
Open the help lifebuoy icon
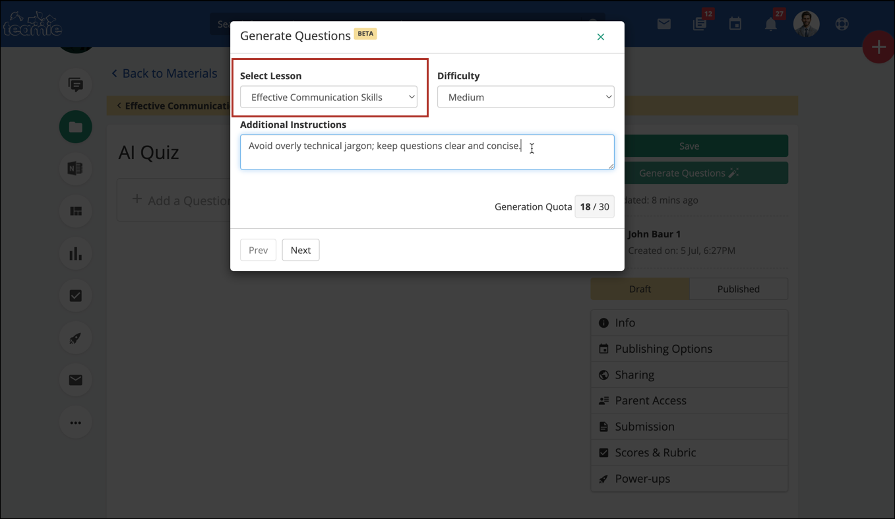pyautogui.click(x=842, y=24)
